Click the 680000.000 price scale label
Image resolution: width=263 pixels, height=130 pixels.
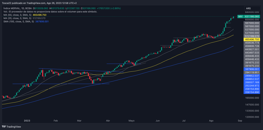pos(252,12)
